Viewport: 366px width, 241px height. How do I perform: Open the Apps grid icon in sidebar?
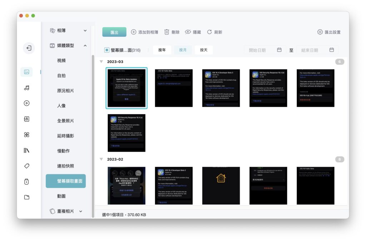26,135
